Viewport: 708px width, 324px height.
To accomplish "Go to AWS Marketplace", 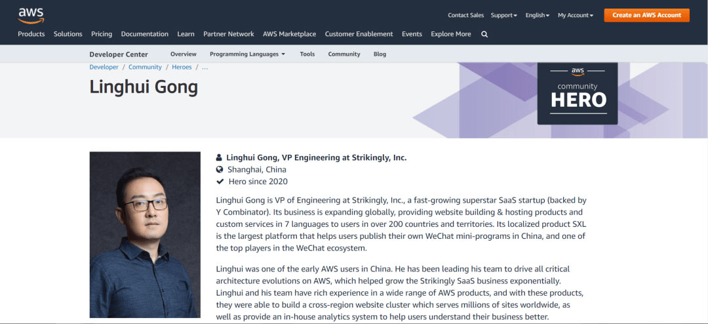I will [x=289, y=34].
